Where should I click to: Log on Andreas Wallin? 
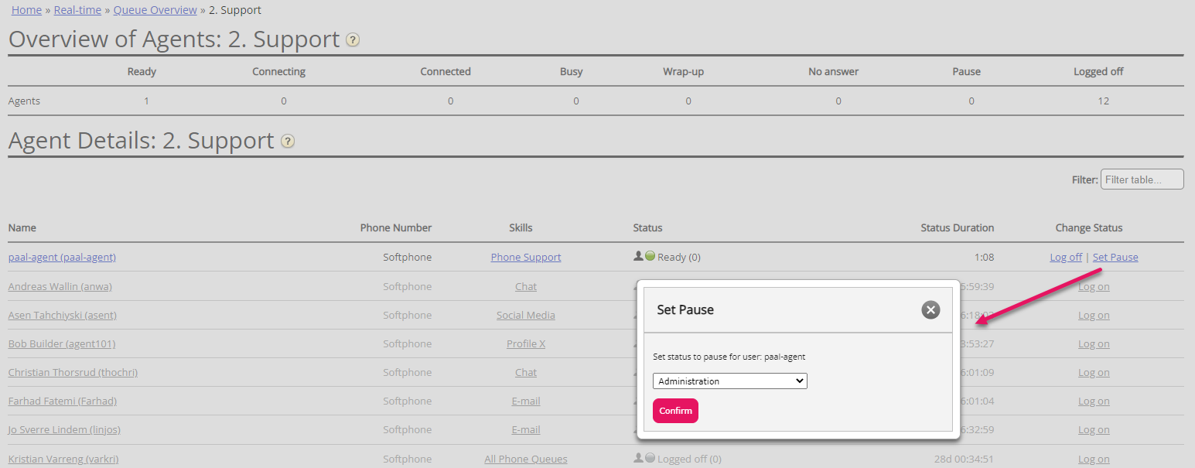1094,286
